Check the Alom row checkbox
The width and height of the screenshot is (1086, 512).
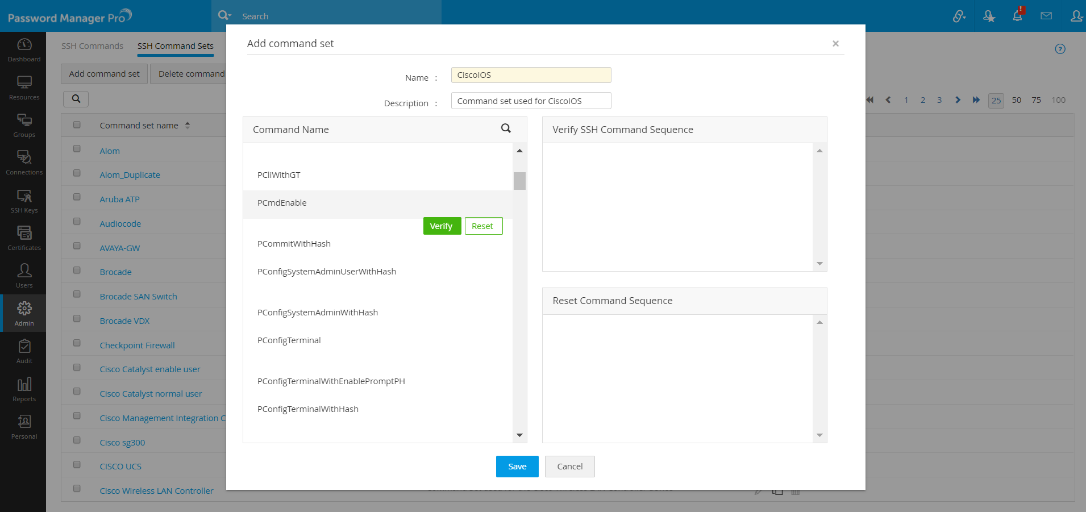point(77,149)
